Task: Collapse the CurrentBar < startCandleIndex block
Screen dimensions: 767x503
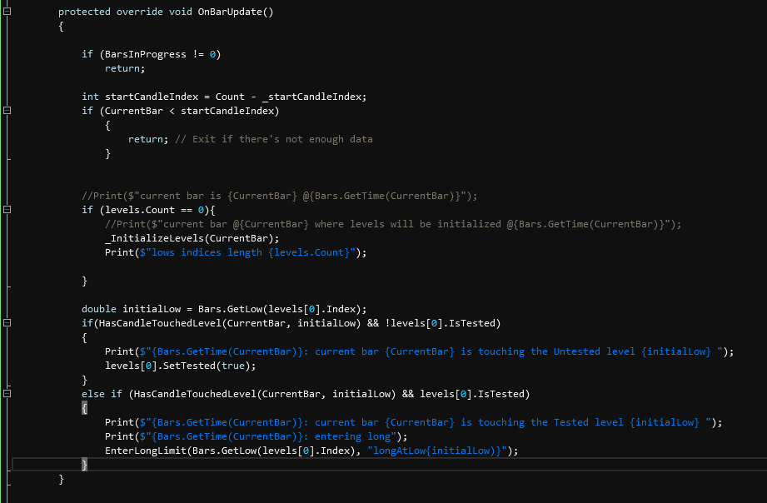Action: [7, 110]
